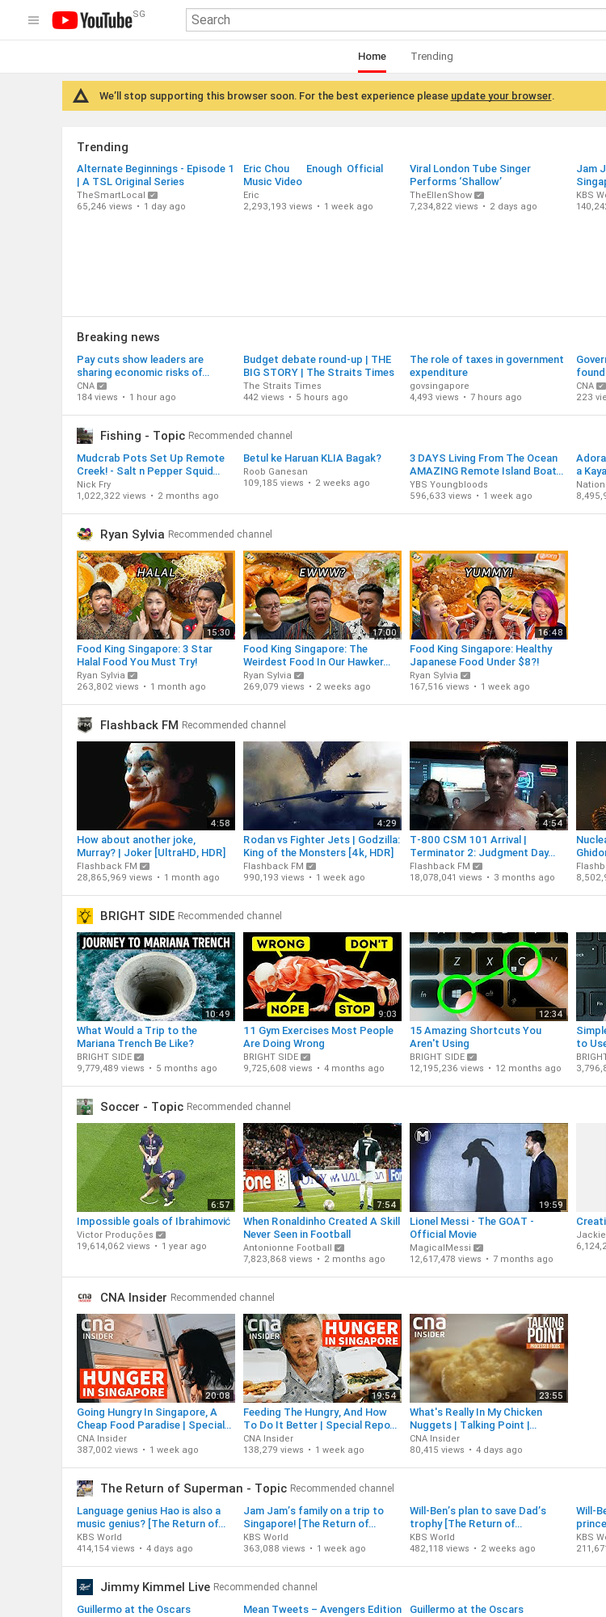Open Eric Chou 'Enough' Official Music Video
606x1617 pixels.
point(314,175)
